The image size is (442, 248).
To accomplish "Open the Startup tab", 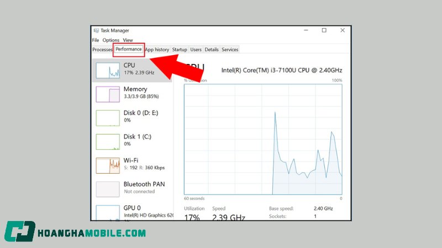I will click(x=180, y=50).
